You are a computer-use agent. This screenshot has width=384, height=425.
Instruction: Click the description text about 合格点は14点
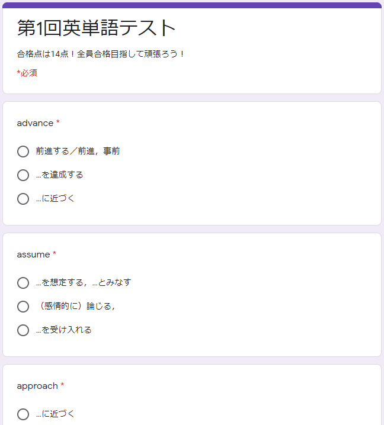(x=101, y=54)
